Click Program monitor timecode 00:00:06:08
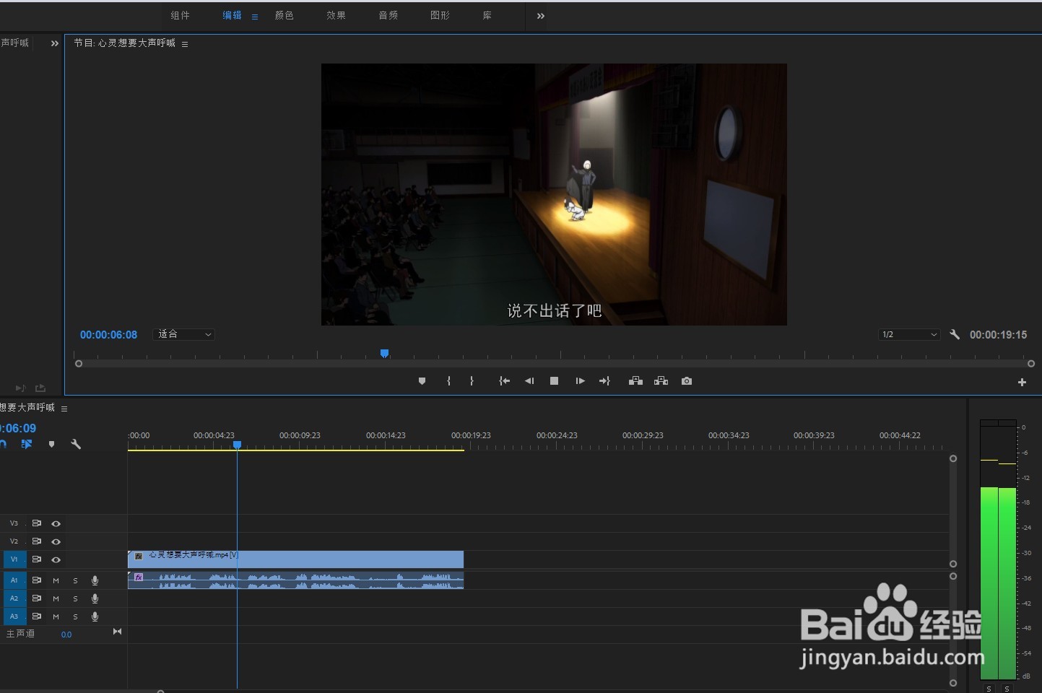The image size is (1042, 693). tap(108, 335)
